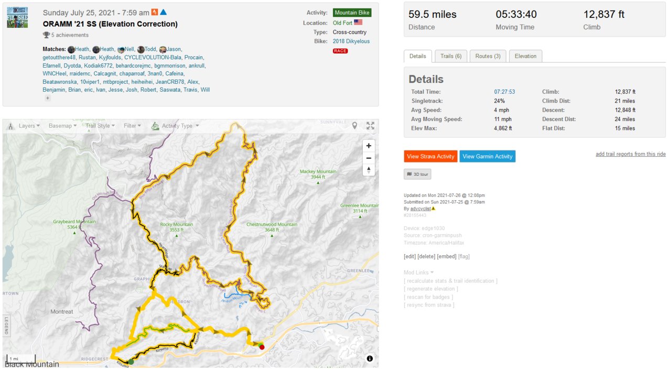Expand the Mod Links menu
This screenshot has width=670, height=371.
[x=419, y=272]
